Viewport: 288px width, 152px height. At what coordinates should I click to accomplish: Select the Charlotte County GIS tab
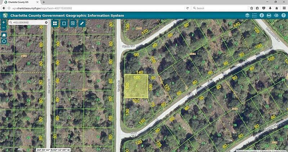coord(21,2)
